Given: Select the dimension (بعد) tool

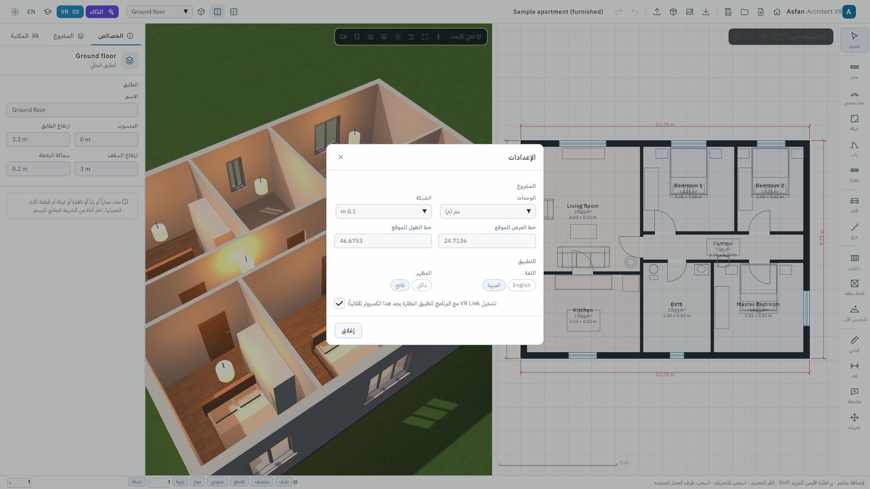Looking at the screenshot, I should coord(854,370).
